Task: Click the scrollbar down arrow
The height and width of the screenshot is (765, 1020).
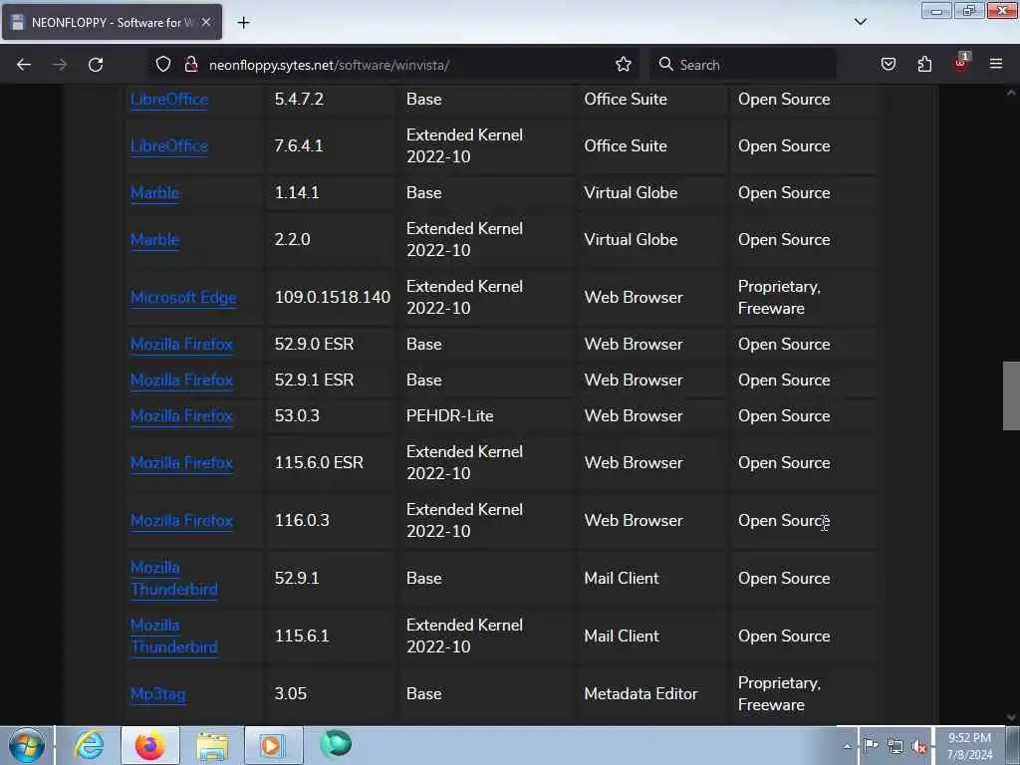Action: coord(1011,717)
